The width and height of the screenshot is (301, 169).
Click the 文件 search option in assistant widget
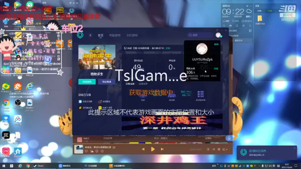click(236, 21)
